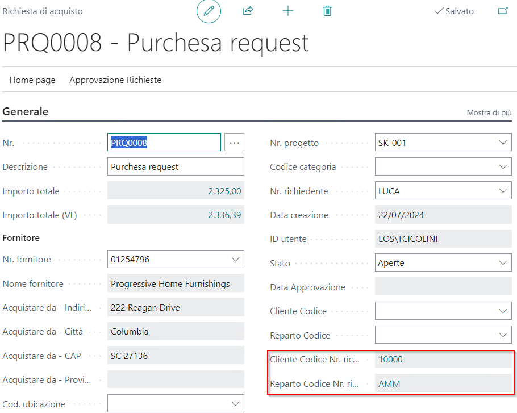Delete record with trash can icon
This screenshot has height=413, width=517.
click(x=327, y=11)
